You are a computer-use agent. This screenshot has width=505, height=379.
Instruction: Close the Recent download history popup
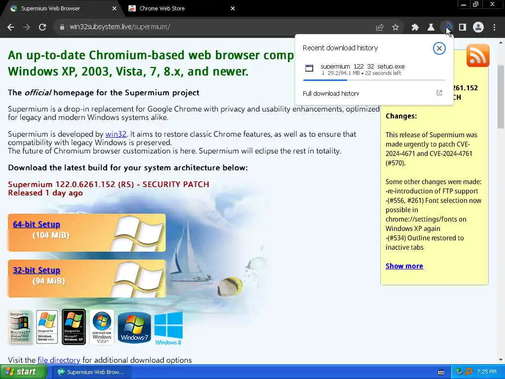click(x=439, y=48)
